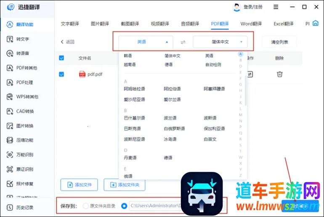
Task: Open the 压缩功能 sidebar tool
Action: click(x=20, y=140)
